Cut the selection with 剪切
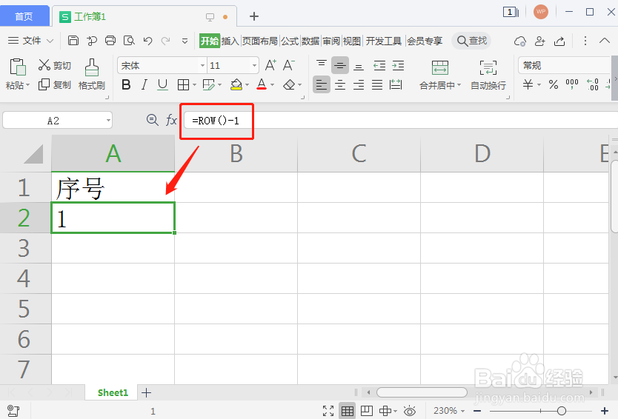The width and height of the screenshot is (618, 419). tap(54, 65)
